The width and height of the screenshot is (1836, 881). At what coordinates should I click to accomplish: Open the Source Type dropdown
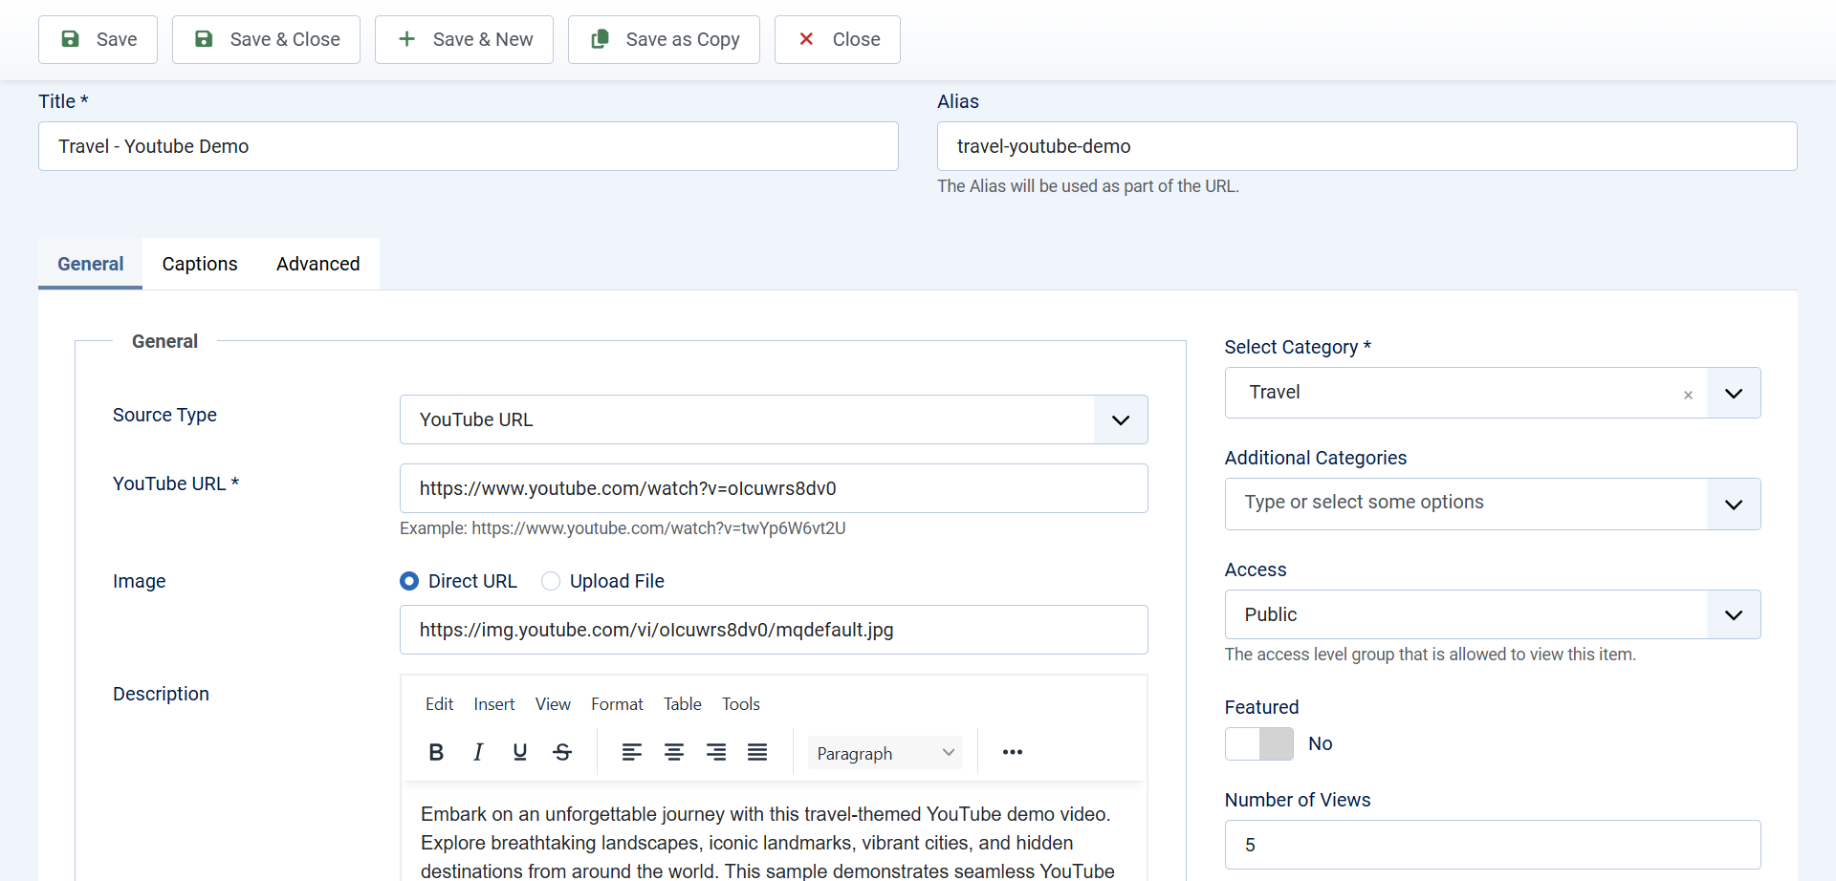tap(774, 419)
